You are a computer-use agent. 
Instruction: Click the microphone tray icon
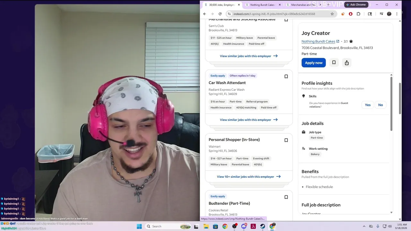tap(378, 226)
